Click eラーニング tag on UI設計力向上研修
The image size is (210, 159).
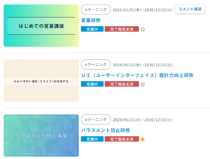point(96,65)
